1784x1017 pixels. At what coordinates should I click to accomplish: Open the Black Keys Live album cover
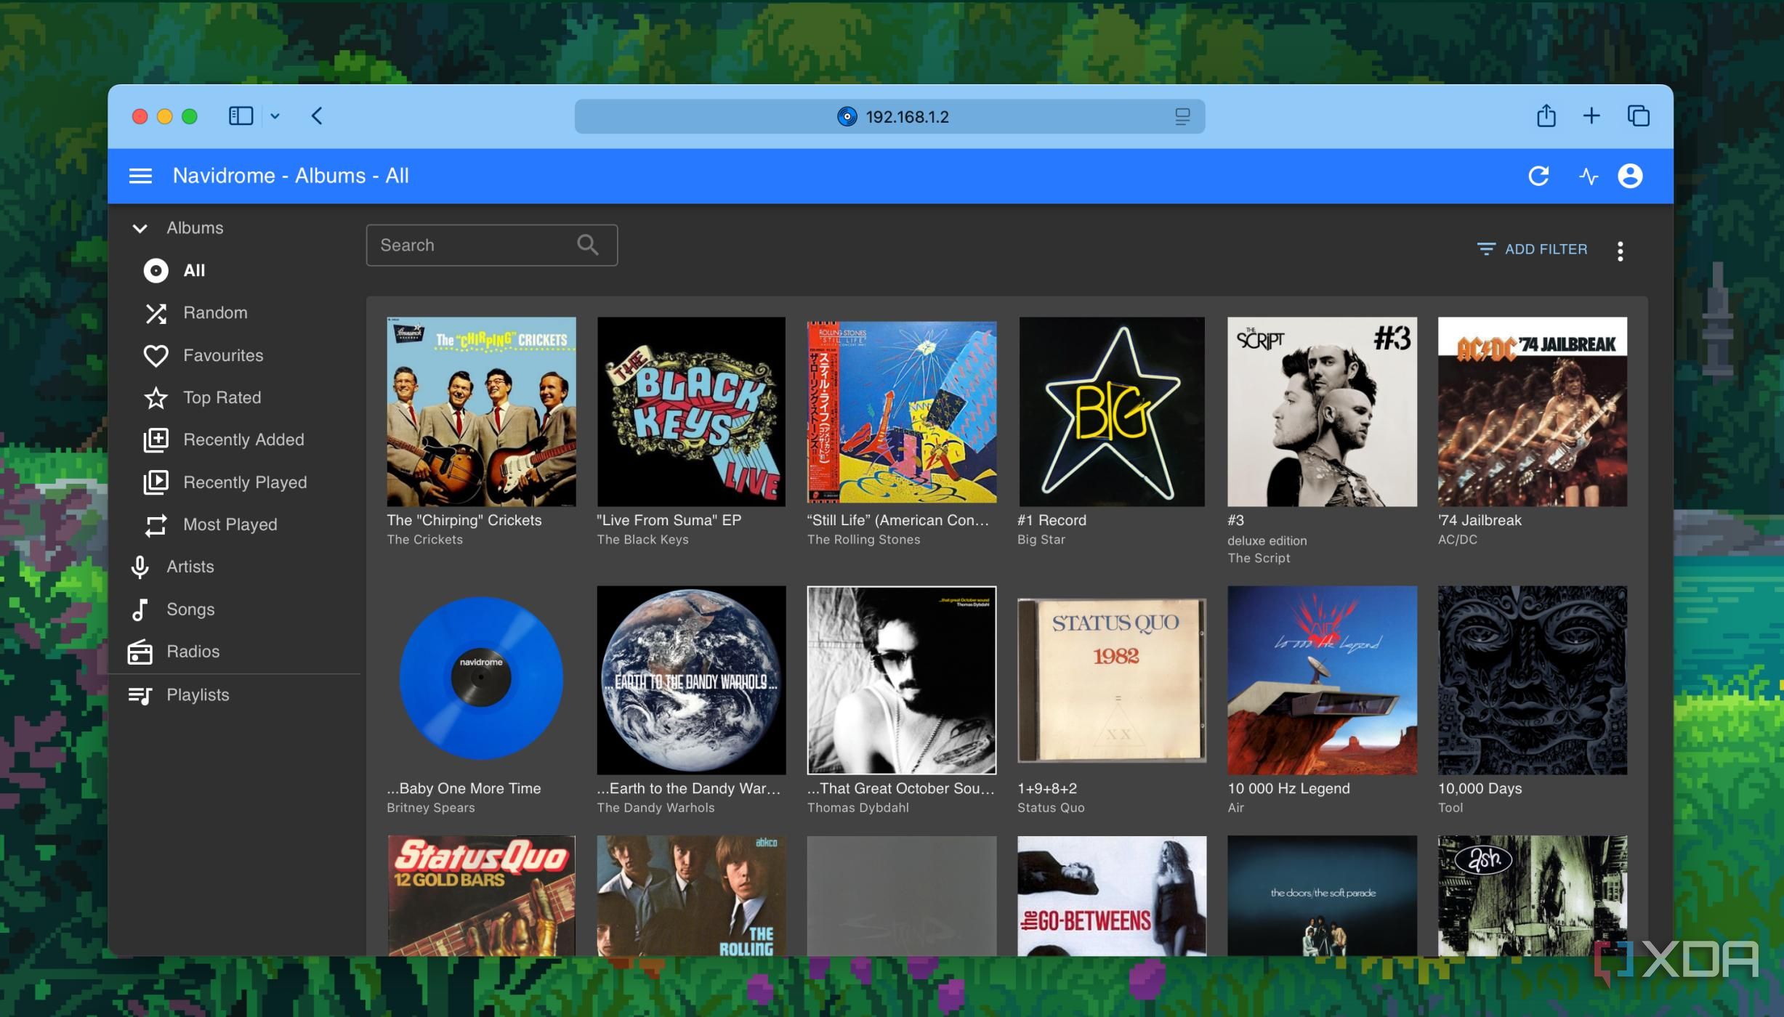pos(691,411)
